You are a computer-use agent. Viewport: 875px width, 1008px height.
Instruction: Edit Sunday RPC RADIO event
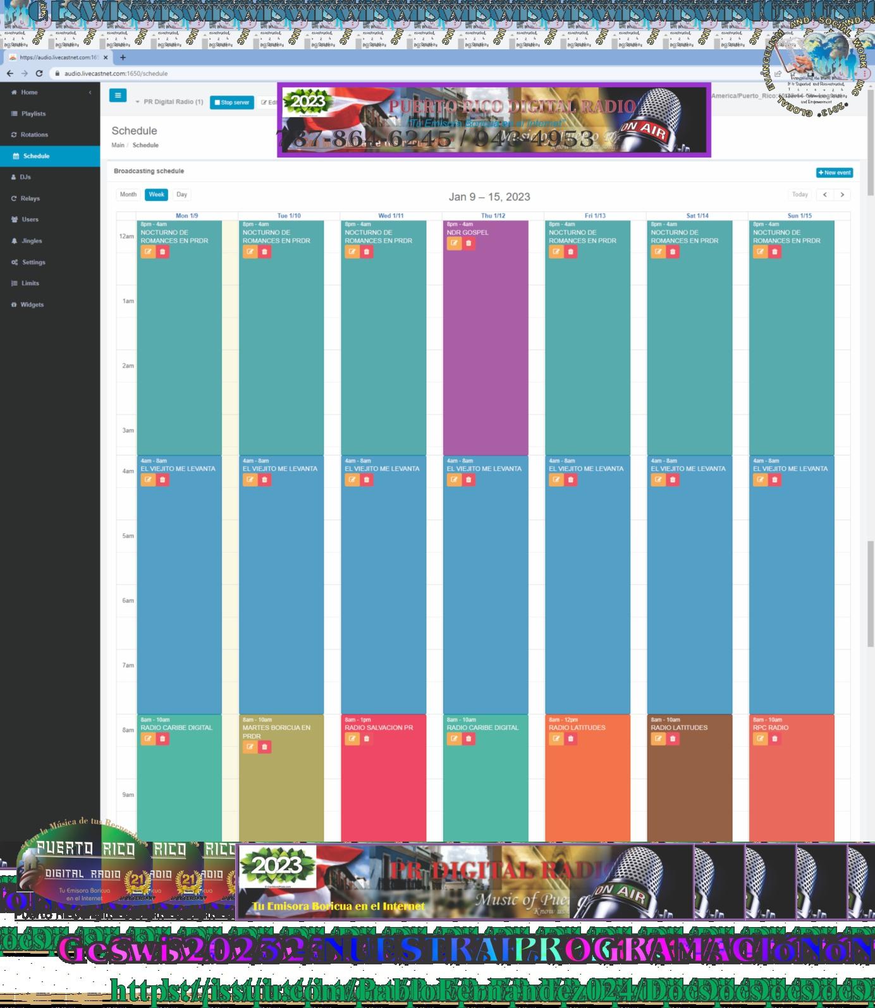point(761,739)
